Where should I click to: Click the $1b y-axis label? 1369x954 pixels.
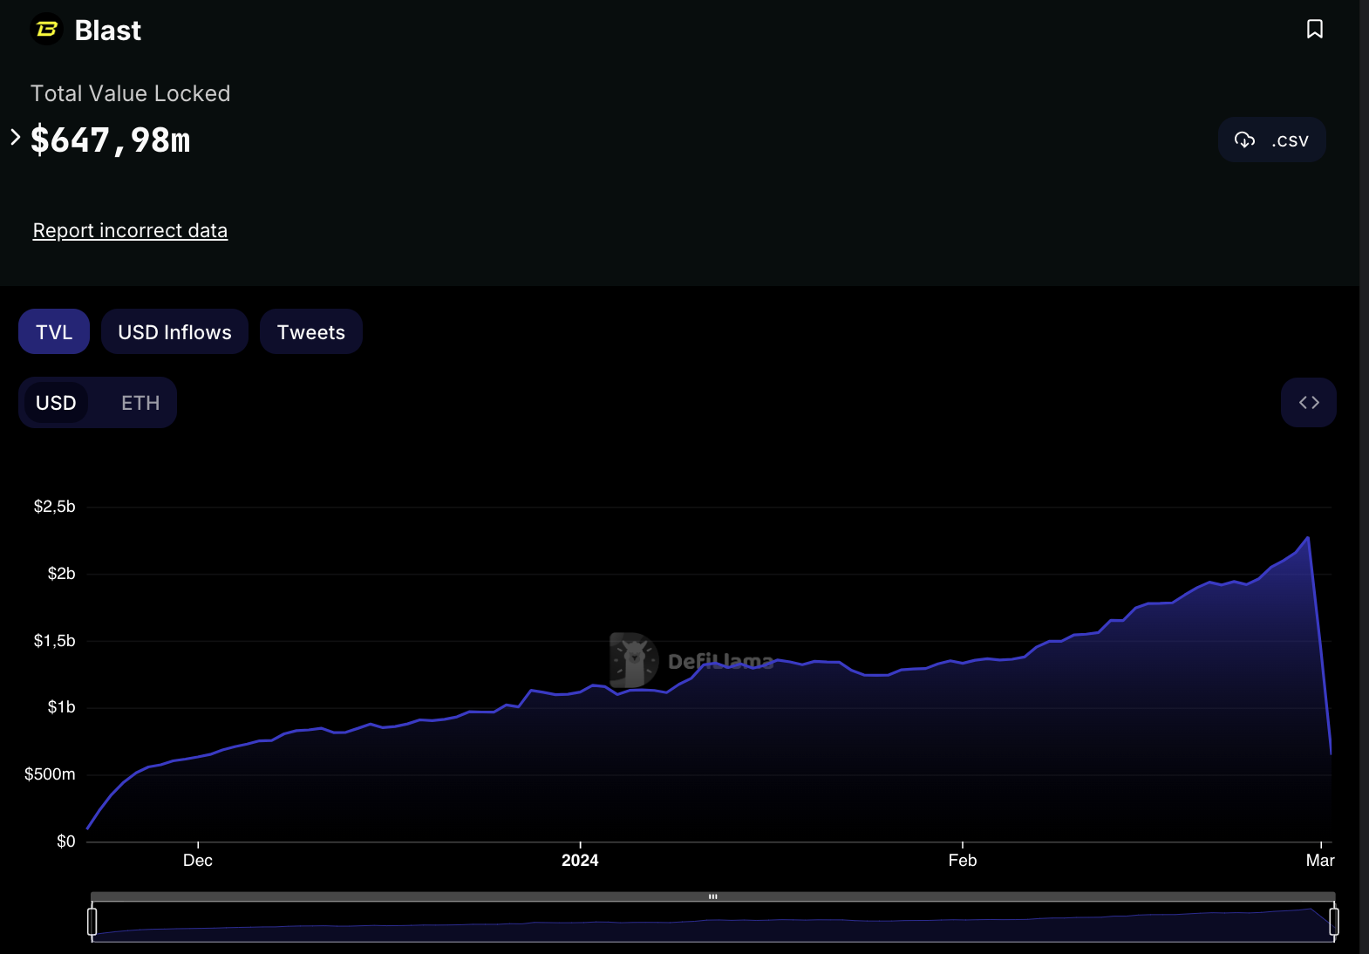[61, 707]
